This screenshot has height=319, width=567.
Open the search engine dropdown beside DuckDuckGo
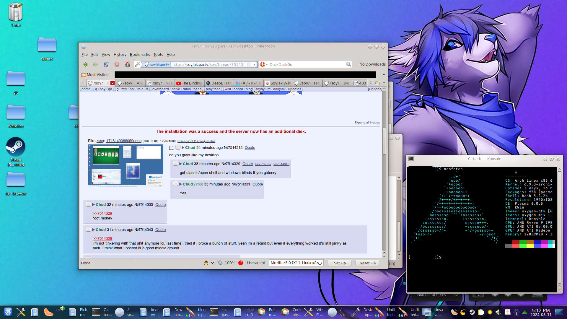[267, 64]
